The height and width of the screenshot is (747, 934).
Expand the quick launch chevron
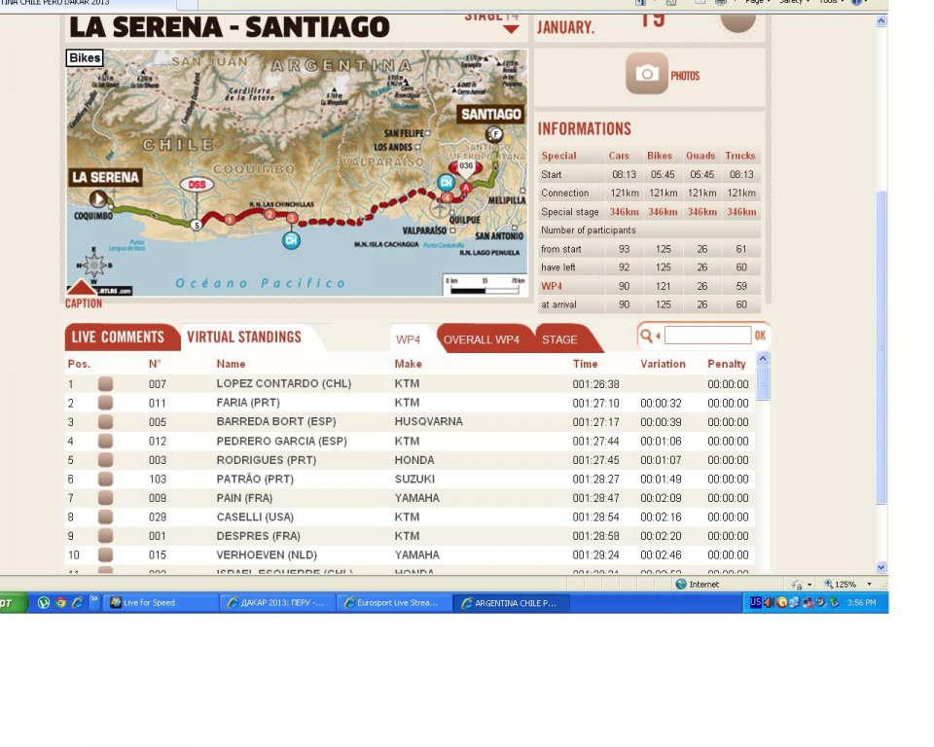coord(94,599)
